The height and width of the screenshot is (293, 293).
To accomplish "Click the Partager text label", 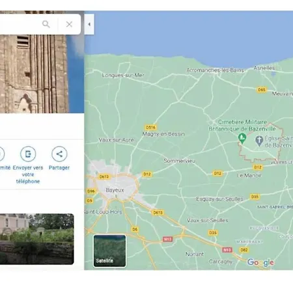I will pos(59,167).
